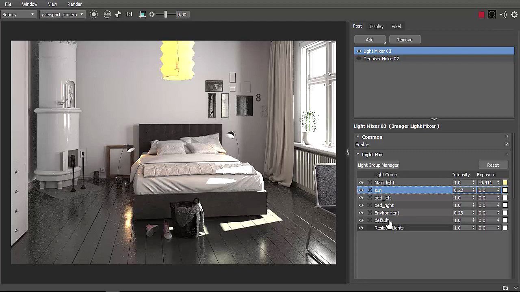Open the Beauty AOV dropdown
The height and width of the screenshot is (292, 520).
coord(18,15)
